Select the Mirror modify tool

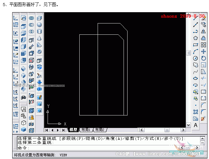204,32
